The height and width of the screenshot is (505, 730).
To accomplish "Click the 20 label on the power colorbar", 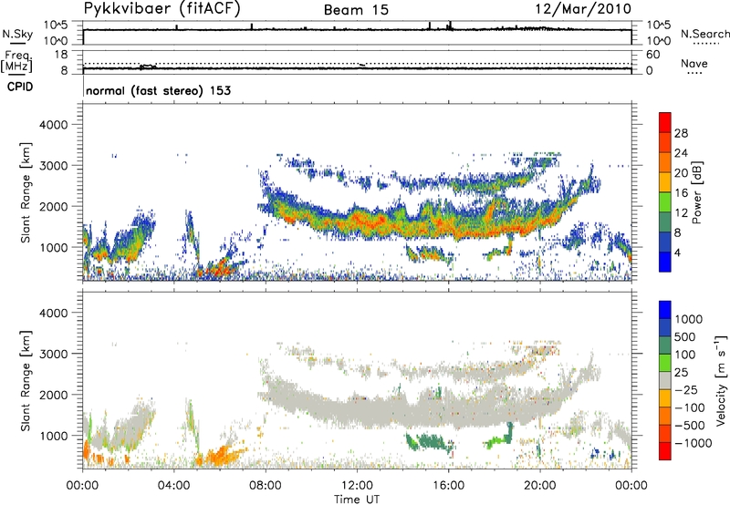I will 681,173.
